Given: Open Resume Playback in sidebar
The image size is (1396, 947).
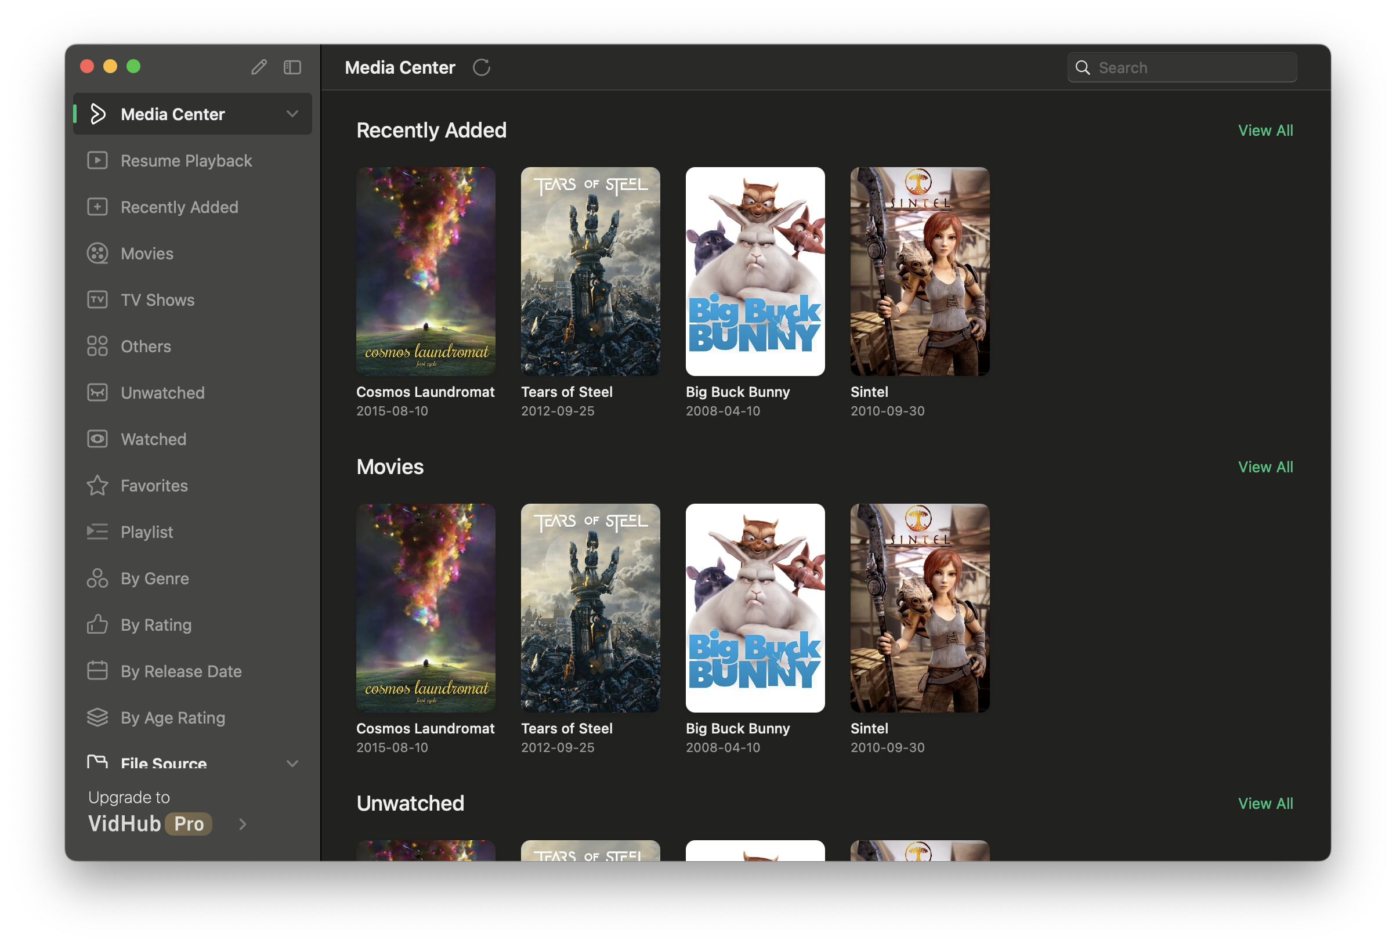Looking at the screenshot, I should tap(192, 160).
